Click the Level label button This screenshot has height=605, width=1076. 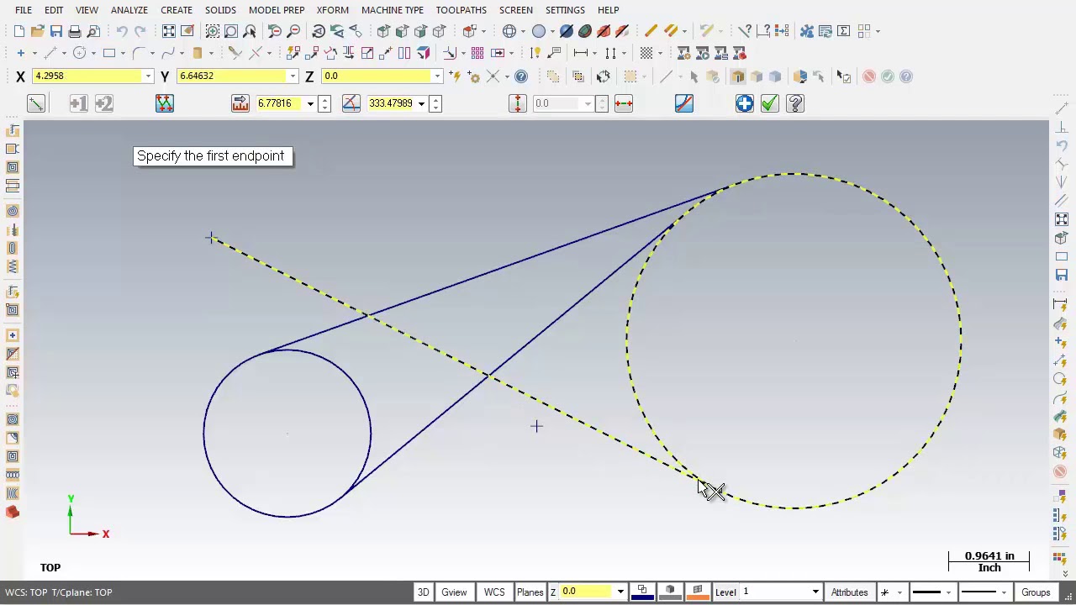point(725,592)
